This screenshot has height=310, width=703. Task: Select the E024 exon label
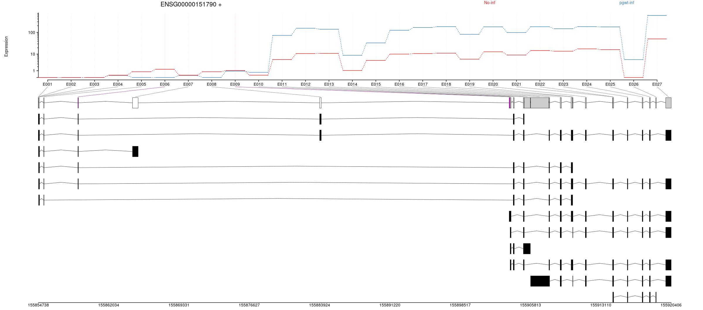587,84
